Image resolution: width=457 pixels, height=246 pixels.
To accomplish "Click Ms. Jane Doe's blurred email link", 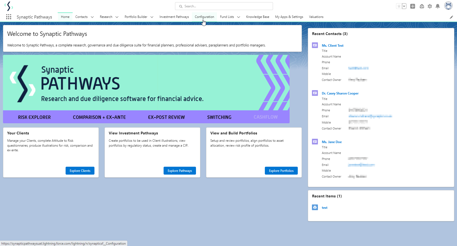I will coord(361,165).
